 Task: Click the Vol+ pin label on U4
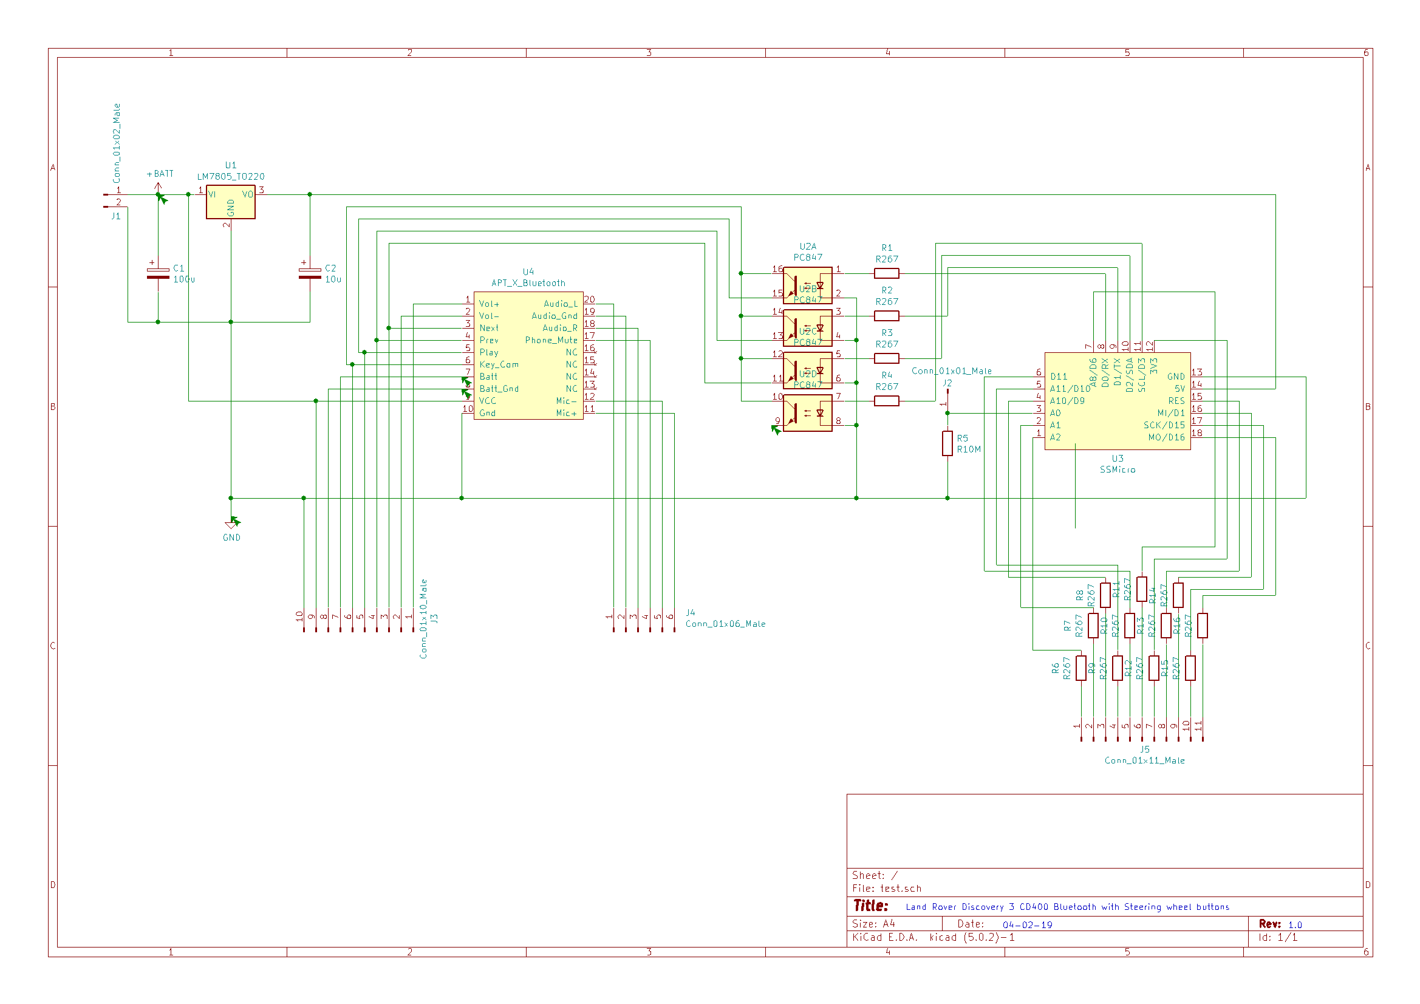(489, 304)
